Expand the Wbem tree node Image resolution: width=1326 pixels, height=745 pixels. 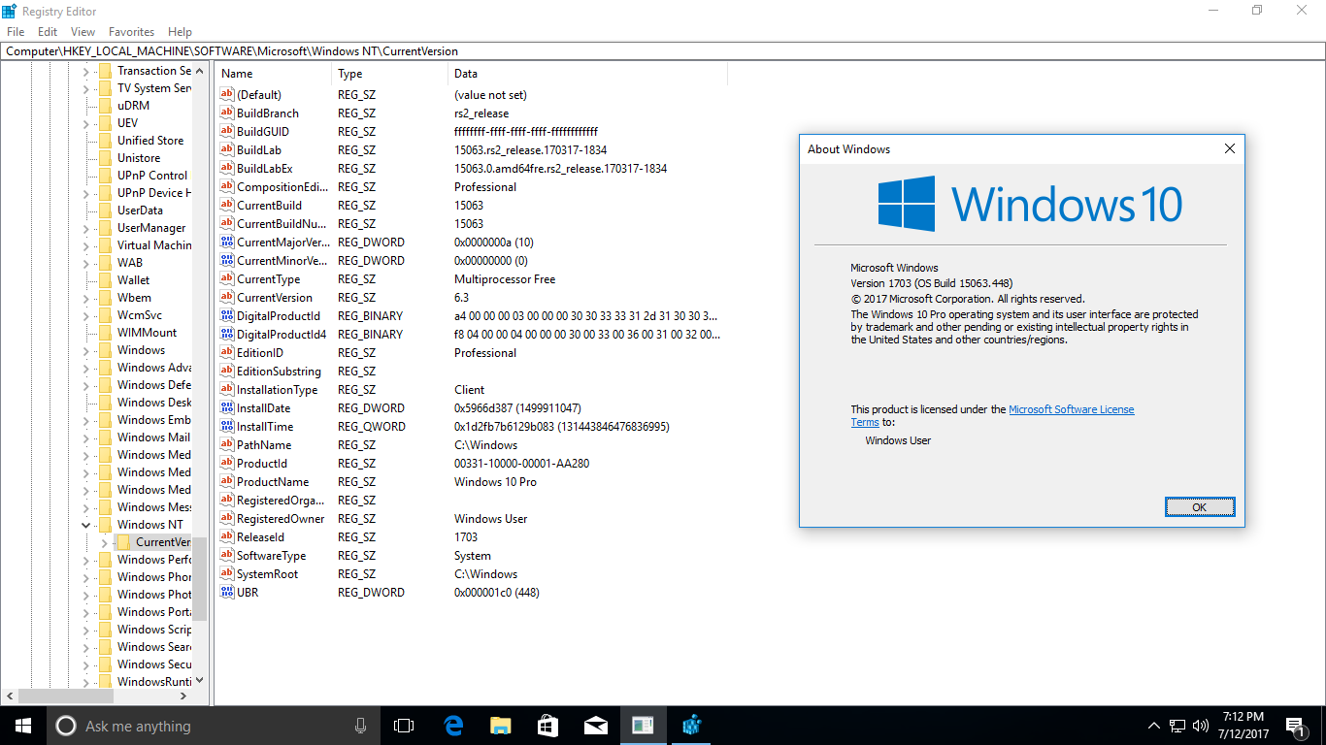click(x=85, y=298)
